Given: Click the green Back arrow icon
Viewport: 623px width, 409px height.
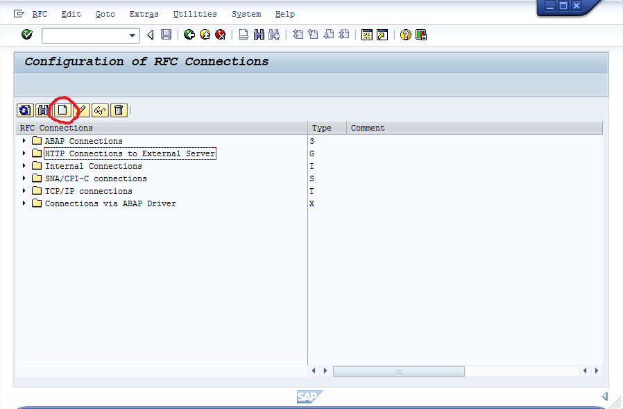Looking at the screenshot, I should (x=189, y=35).
